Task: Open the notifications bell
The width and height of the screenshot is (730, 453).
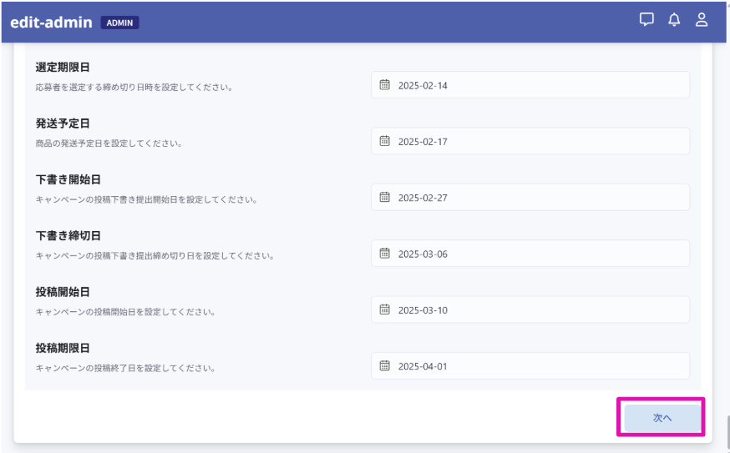Action: (x=674, y=20)
